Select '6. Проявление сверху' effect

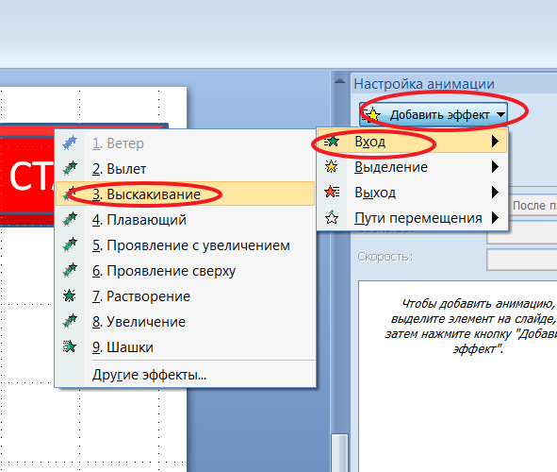coord(186,271)
